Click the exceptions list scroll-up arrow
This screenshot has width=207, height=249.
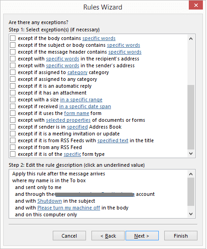coord(191,39)
